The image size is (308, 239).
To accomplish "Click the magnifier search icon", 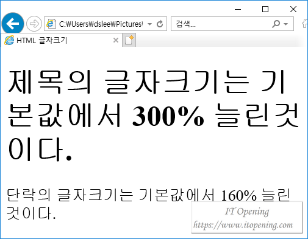I will tap(276, 24).
